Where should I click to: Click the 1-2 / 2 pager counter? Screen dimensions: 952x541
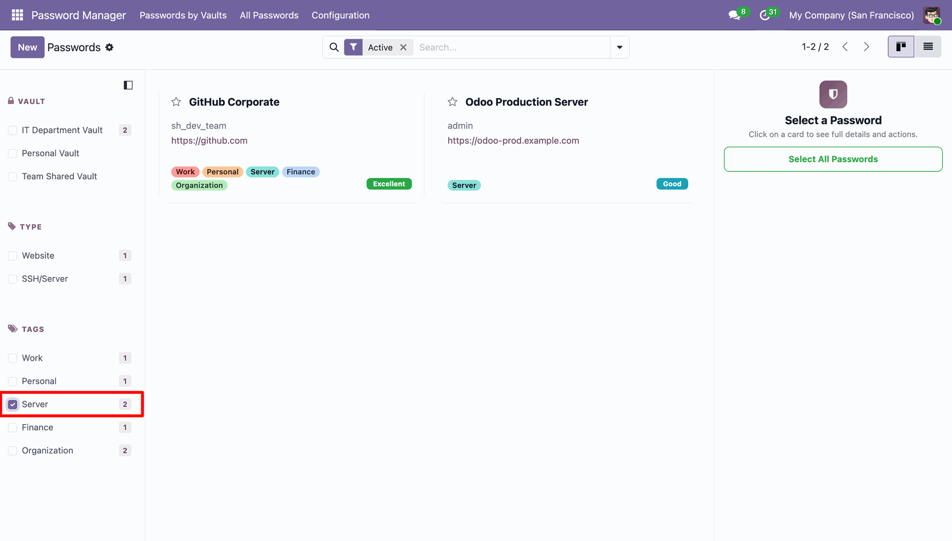click(x=815, y=47)
